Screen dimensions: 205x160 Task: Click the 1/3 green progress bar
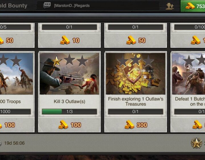[x=69, y=112]
